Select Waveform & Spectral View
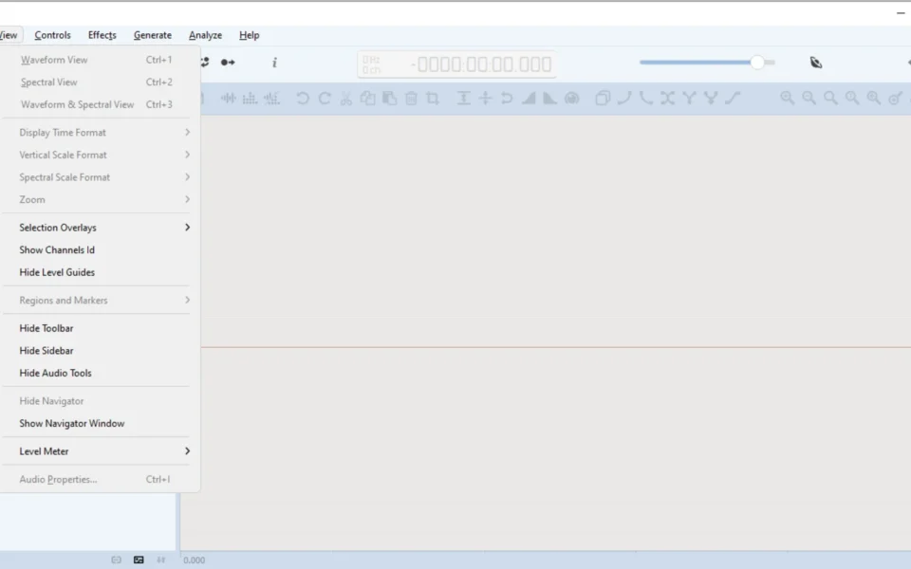911x569 pixels. pos(97,104)
